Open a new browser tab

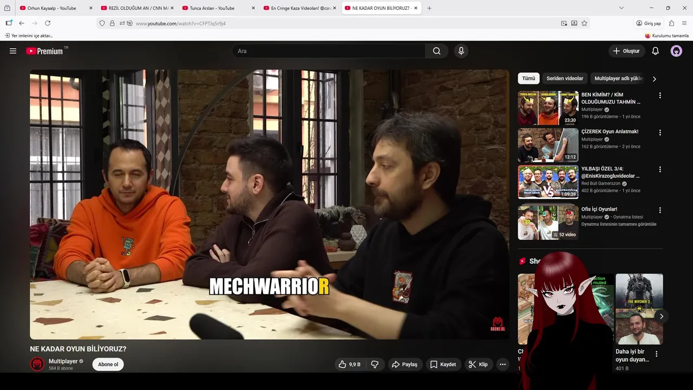(x=429, y=8)
